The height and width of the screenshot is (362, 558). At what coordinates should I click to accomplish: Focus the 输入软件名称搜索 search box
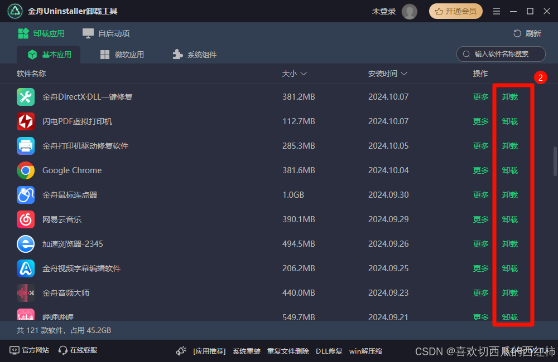pyautogui.click(x=501, y=54)
